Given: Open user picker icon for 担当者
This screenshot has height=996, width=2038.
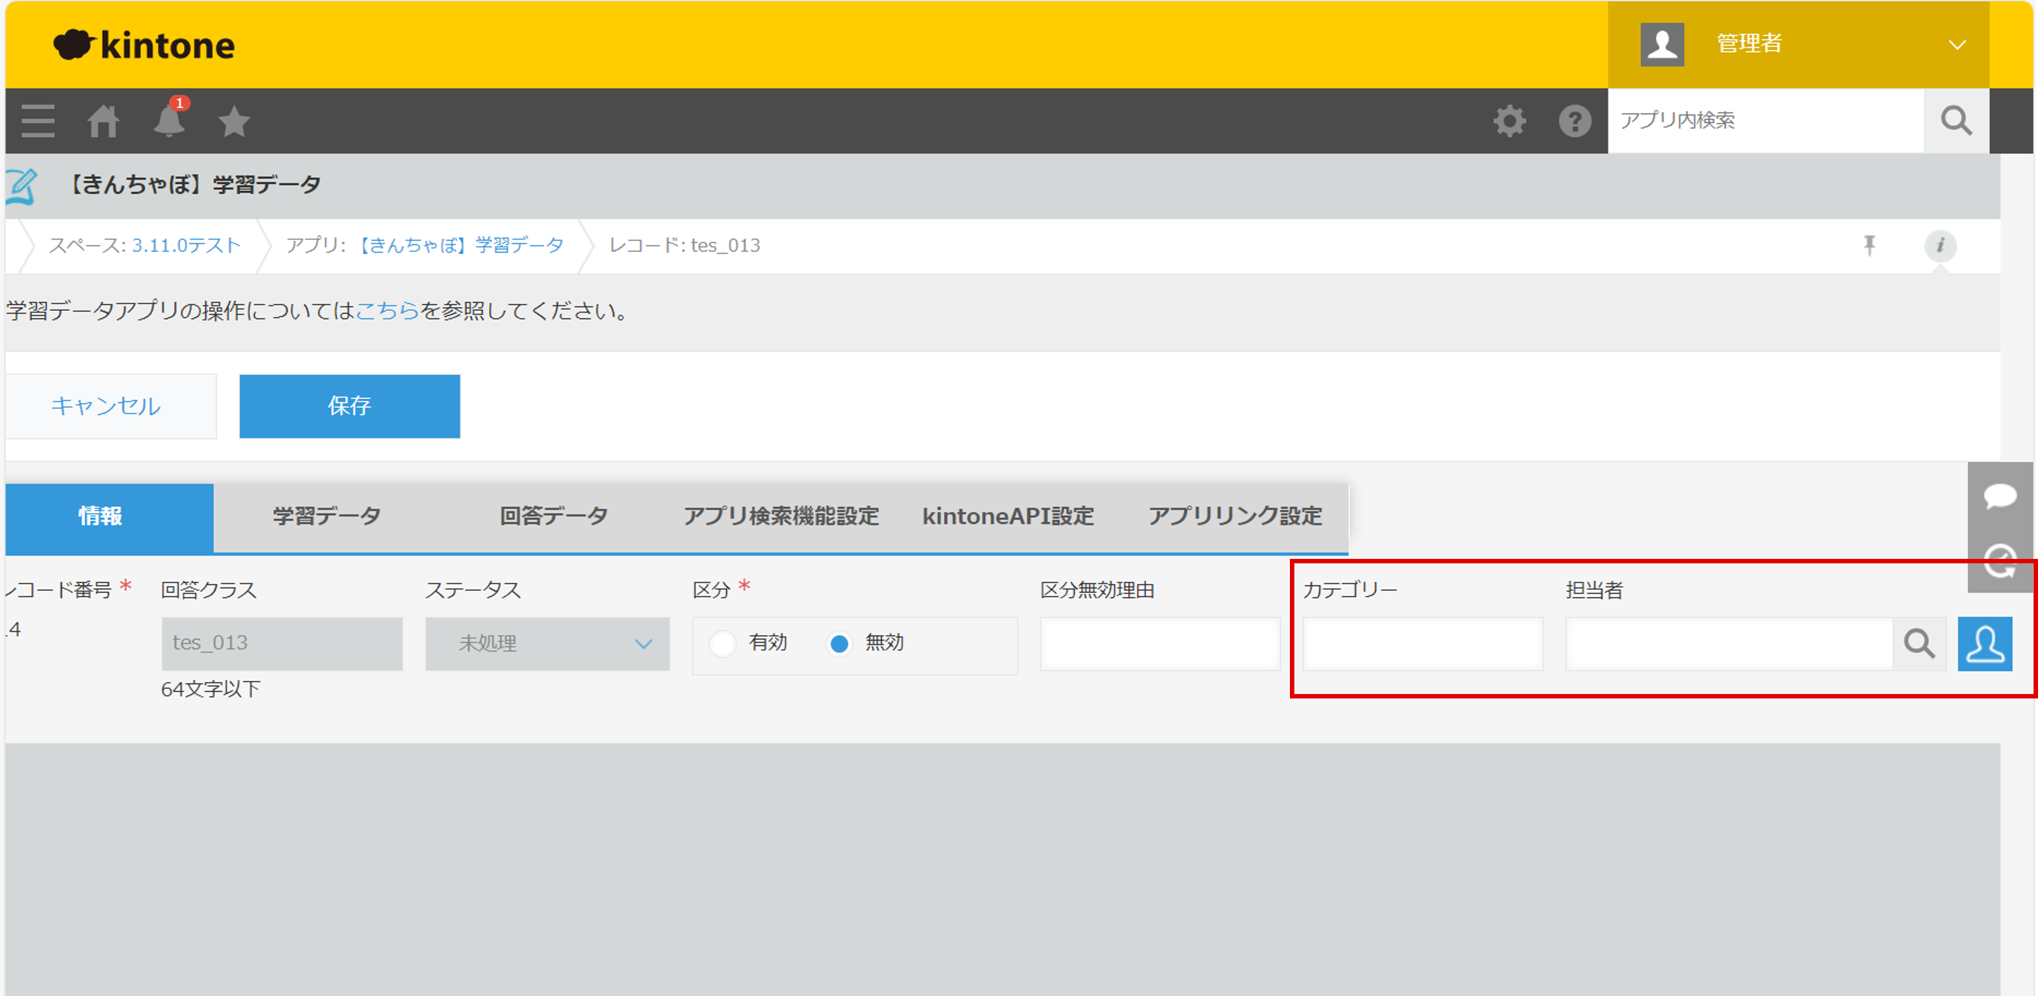Looking at the screenshot, I should (x=1984, y=644).
